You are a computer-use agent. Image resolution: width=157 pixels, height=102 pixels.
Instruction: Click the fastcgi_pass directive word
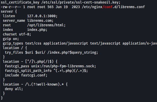point(17,66)
